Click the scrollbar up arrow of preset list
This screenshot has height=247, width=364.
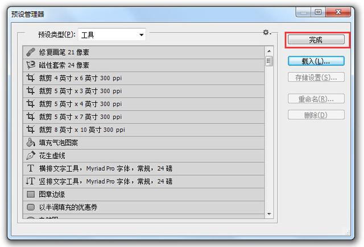click(269, 51)
